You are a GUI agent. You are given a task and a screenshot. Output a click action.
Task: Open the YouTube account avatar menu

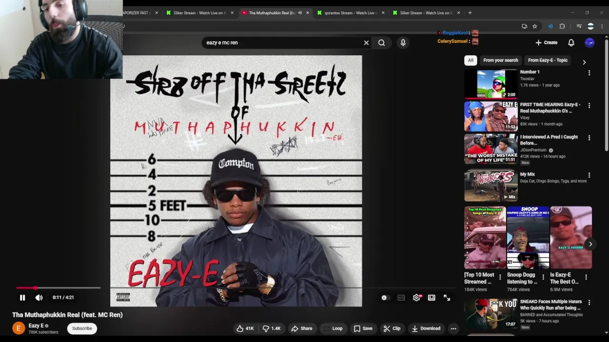pyautogui.click(x=589, y=42)
